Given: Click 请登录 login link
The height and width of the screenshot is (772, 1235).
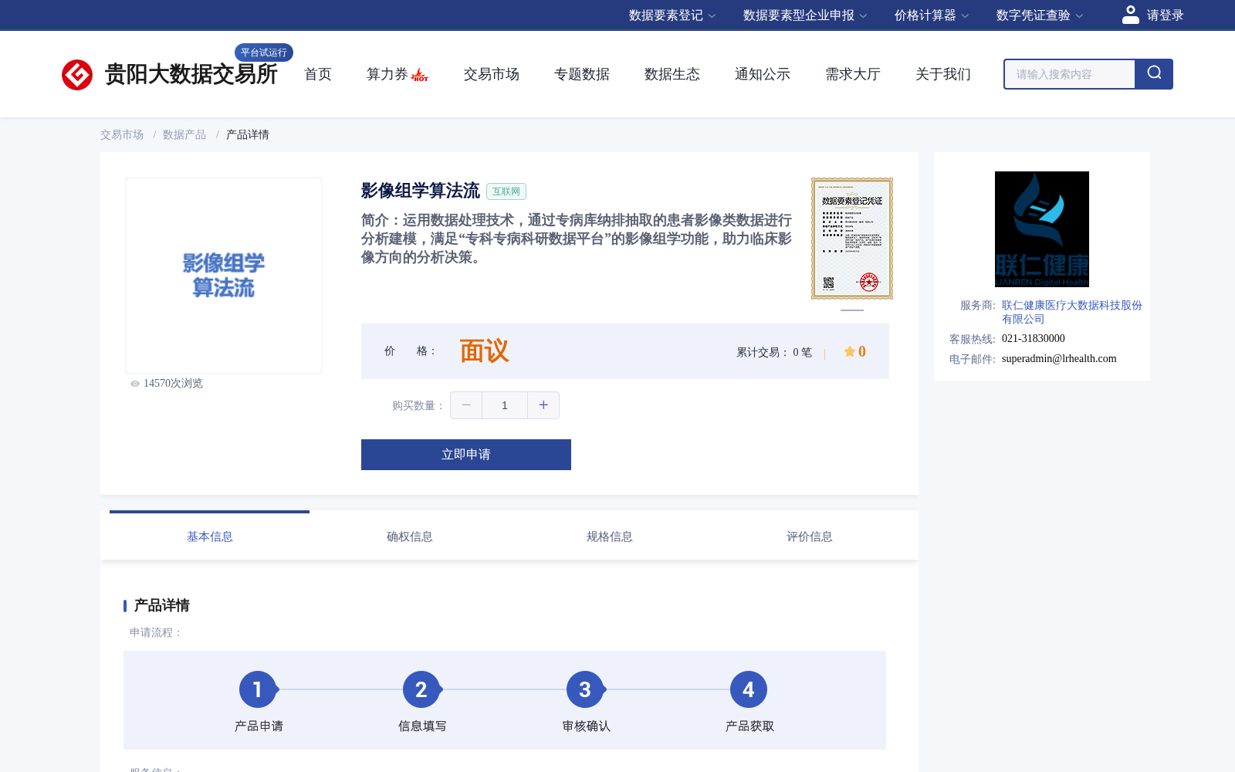Looking at the screenshot, I should [1165, 15].
